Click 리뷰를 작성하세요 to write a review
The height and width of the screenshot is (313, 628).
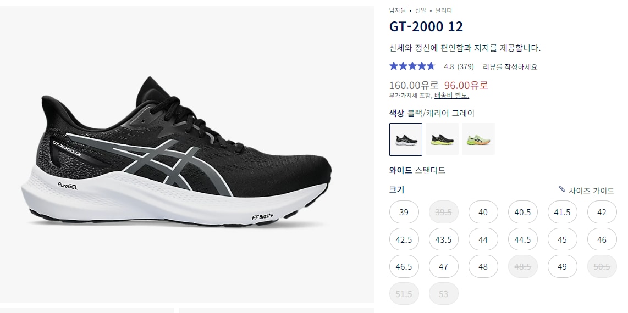pyautogui.click(x=510, y=67)
